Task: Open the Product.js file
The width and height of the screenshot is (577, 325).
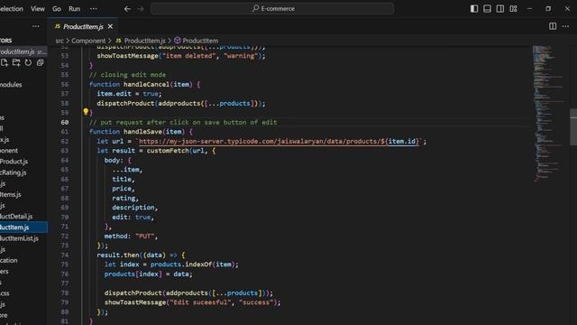Action: click(x=14, y=162)
